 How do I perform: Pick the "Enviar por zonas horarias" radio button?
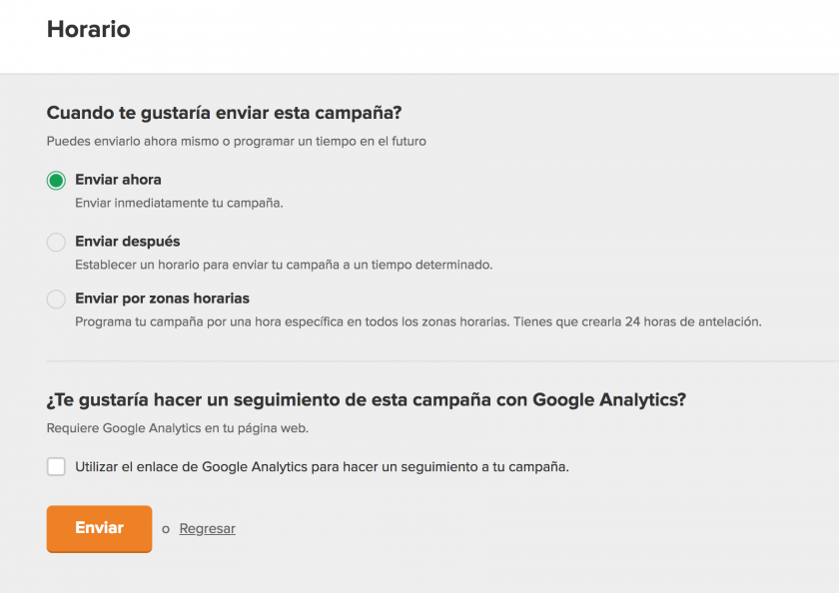tap(56, 298)
